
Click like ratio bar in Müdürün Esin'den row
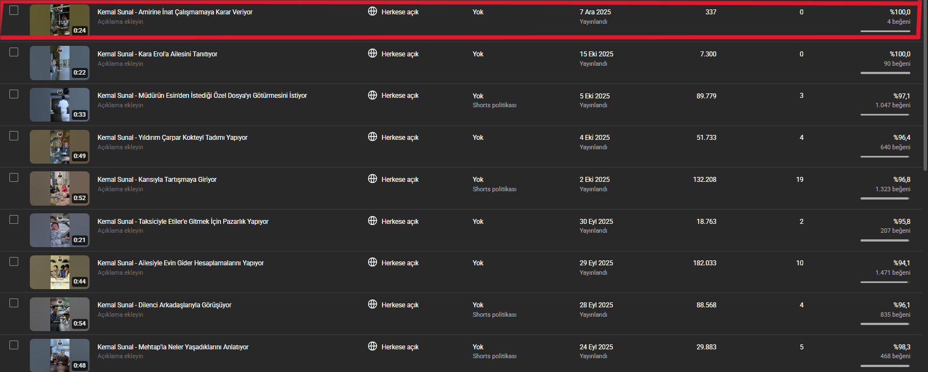click(x=885, y=115)
